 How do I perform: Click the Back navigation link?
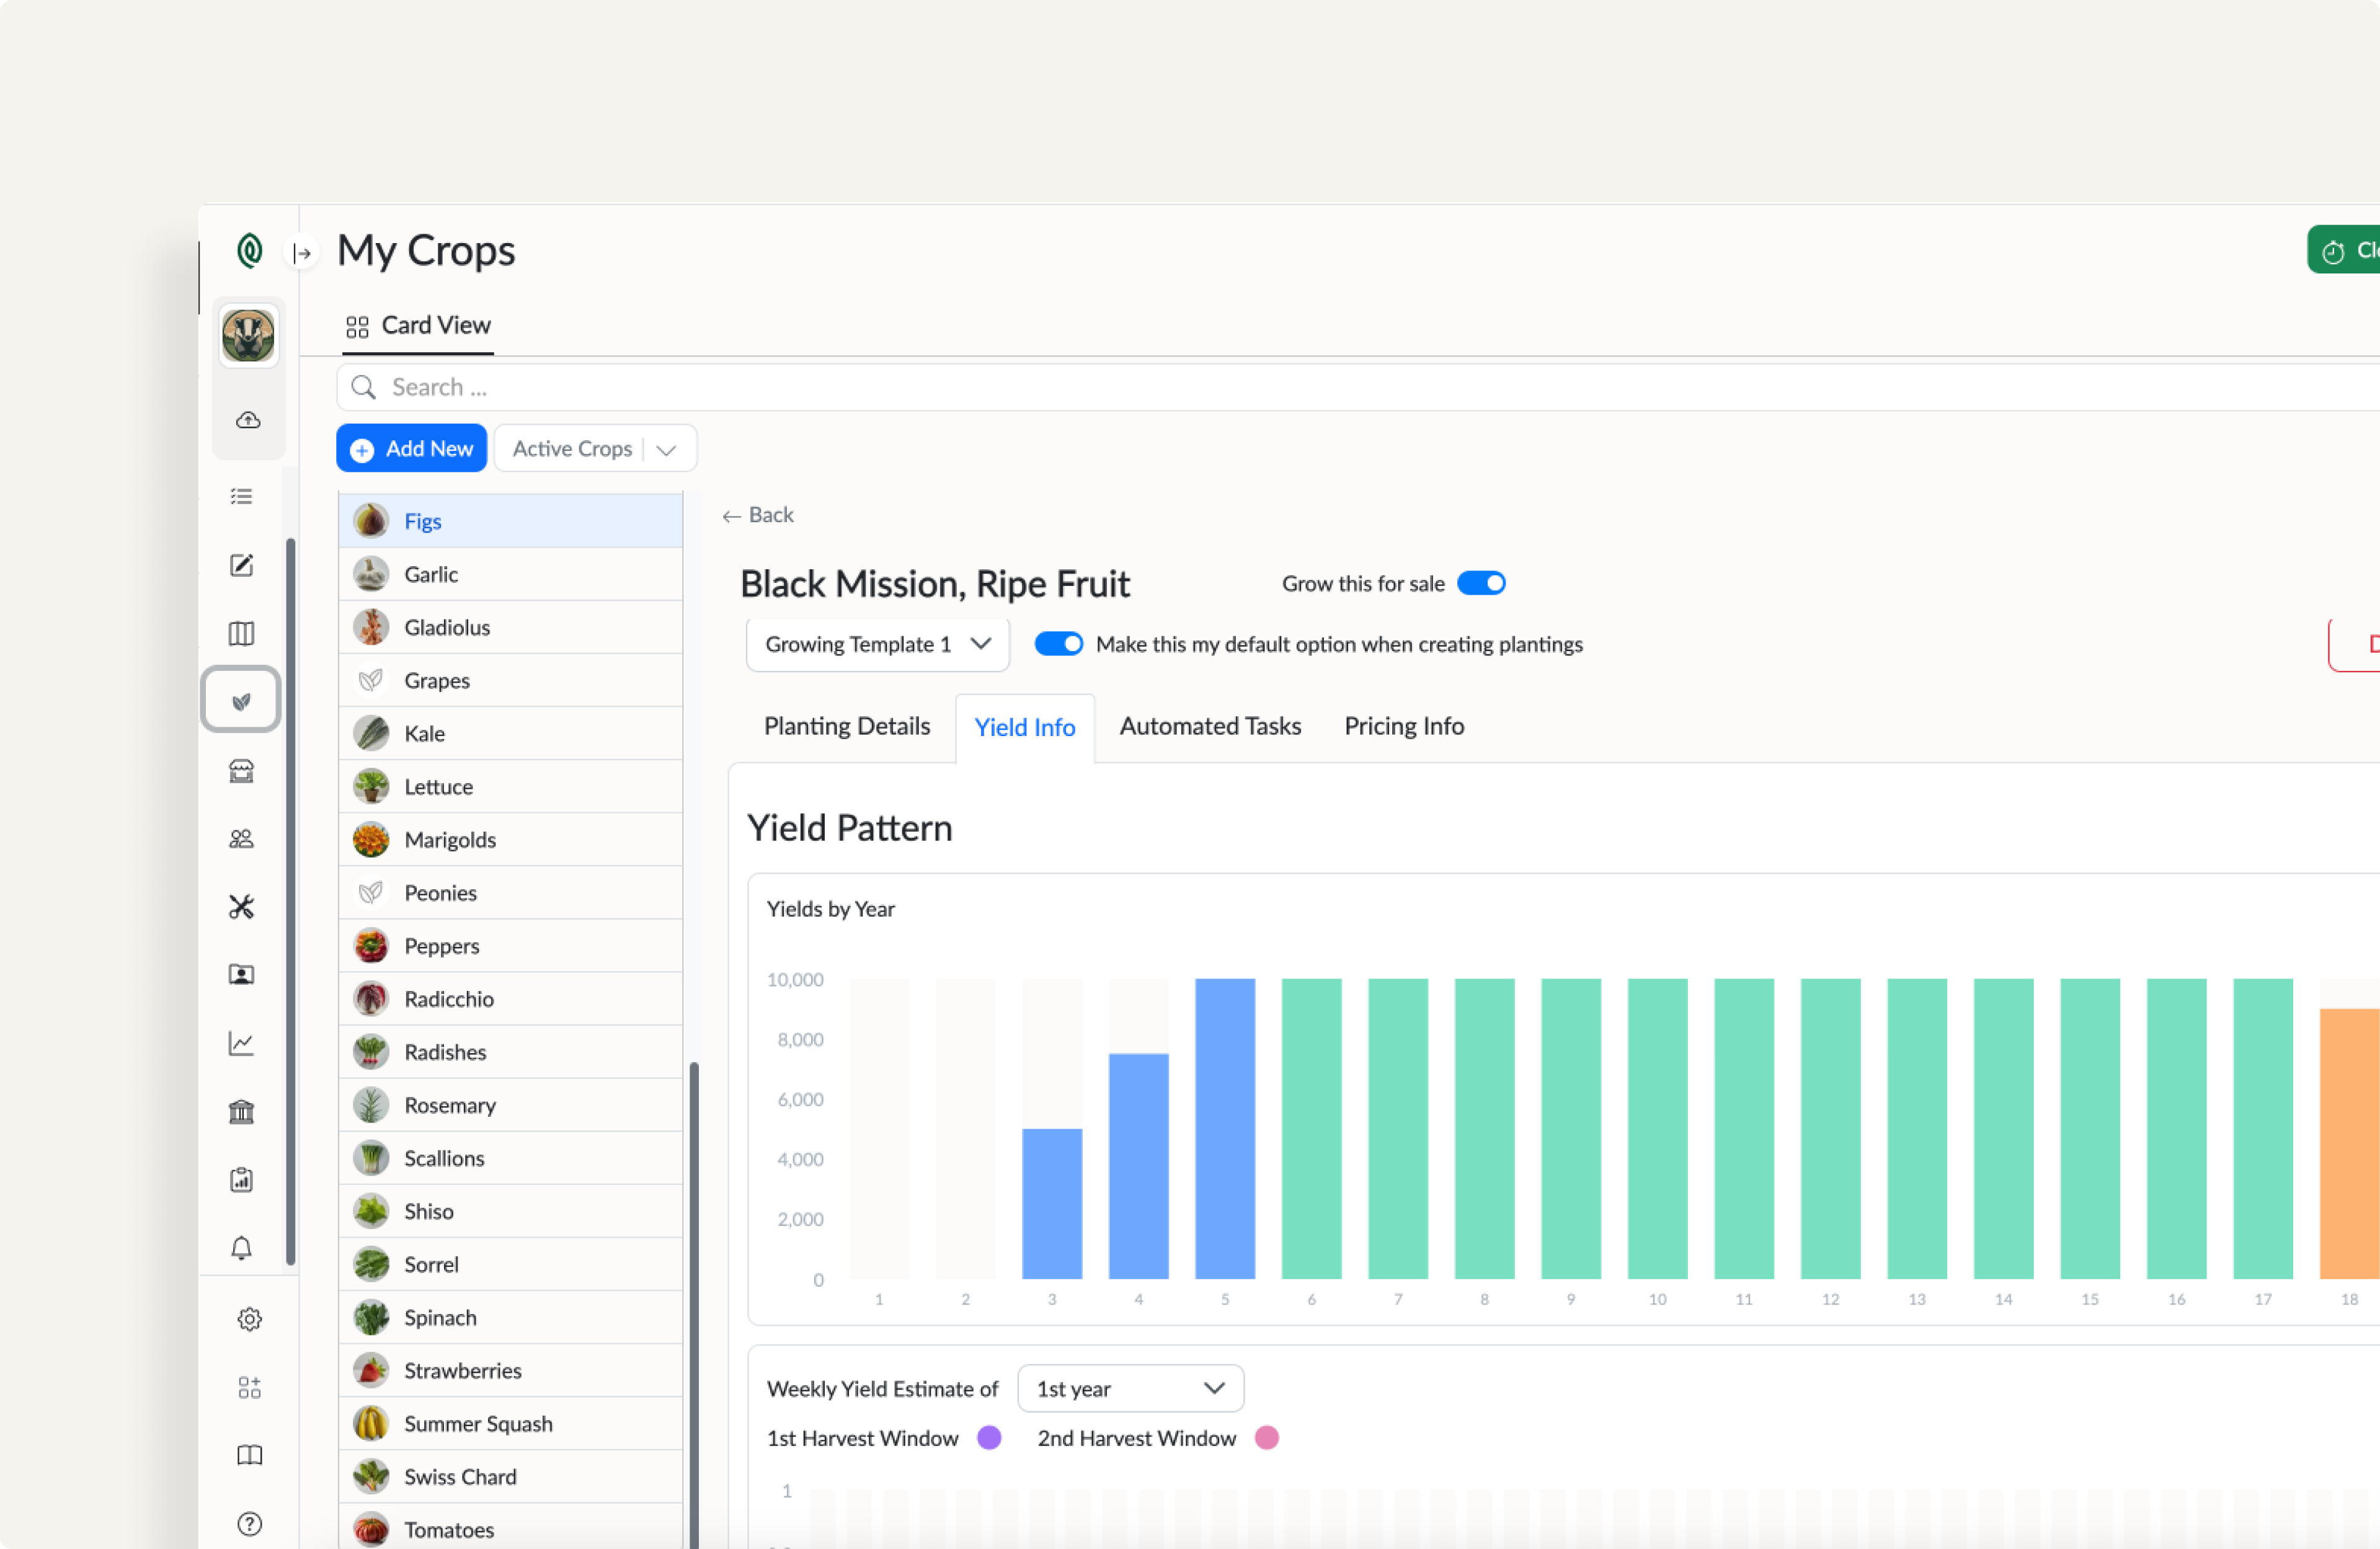pyautogui.click(x=757, y=513)
